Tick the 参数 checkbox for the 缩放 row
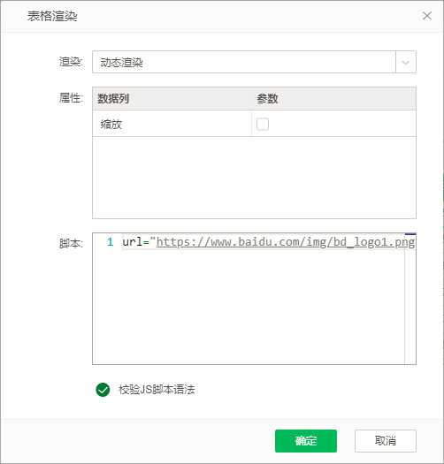This screenshot has height=464, width=444. (263, 124)
